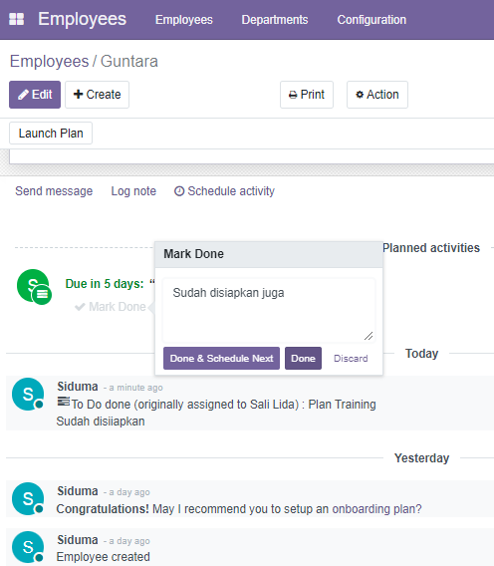Click the checkmark icon next to Mark Done
This screenshot has height=566, width=494.
coord(80,307)
